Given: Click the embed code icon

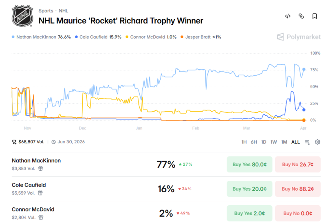Looking at the screenshot, I should pos(288,16).
